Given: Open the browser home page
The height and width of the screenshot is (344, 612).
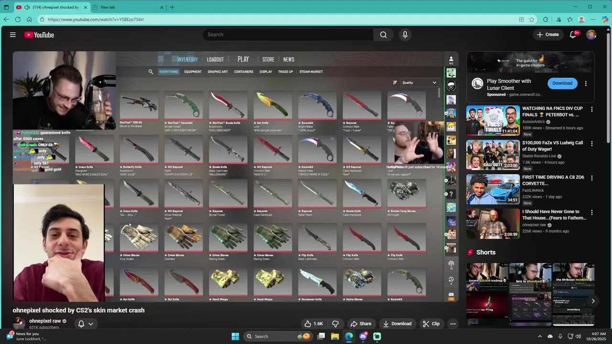Looking at the screenshot, I should [29, 20].
